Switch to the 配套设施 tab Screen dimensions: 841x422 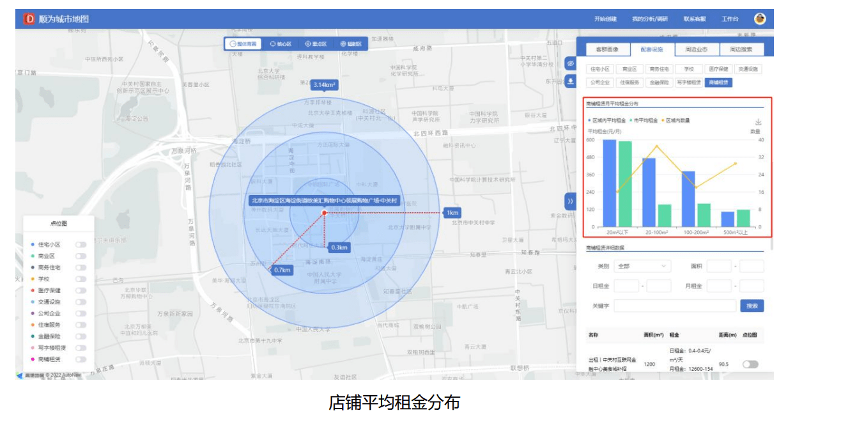coord(652,49)
